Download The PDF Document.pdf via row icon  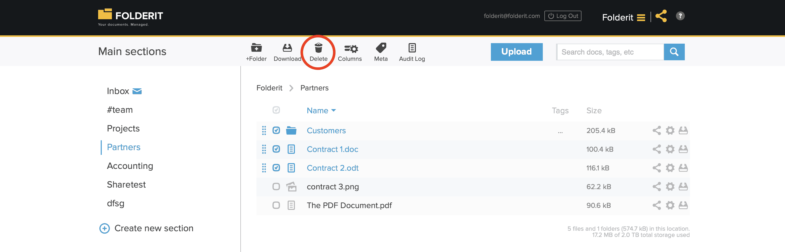click(x=683, y=205)
